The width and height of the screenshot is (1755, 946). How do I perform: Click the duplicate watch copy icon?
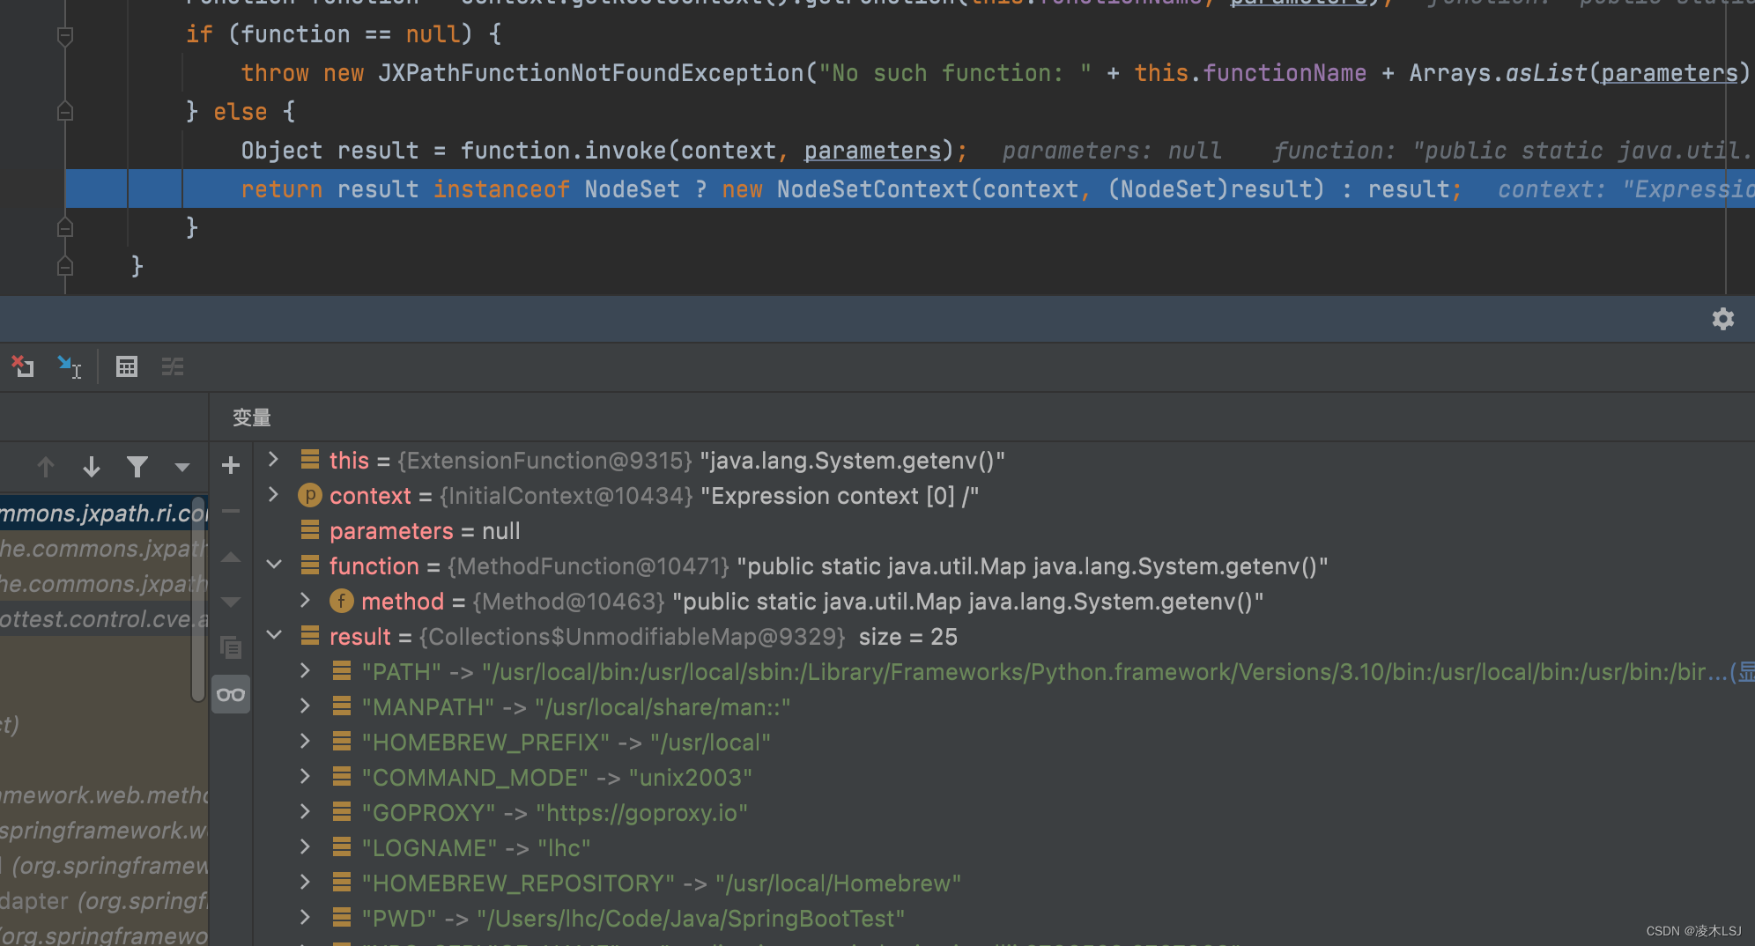[231, 648]
